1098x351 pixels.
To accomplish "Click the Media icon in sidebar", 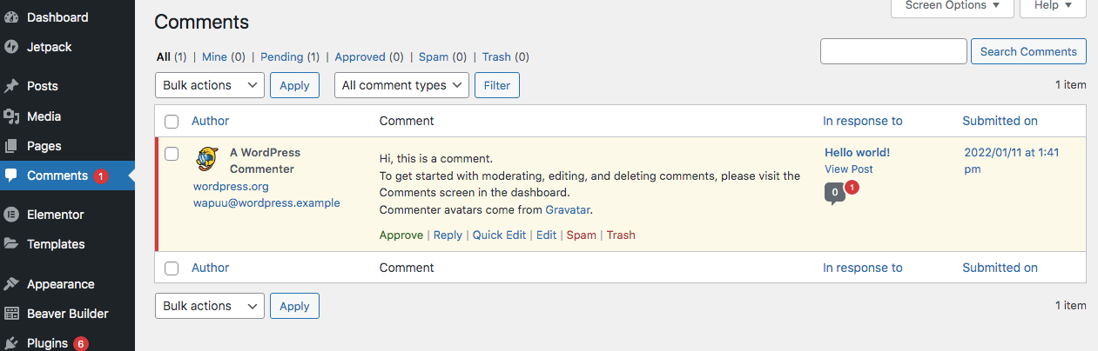I will (x=11, y=116).
